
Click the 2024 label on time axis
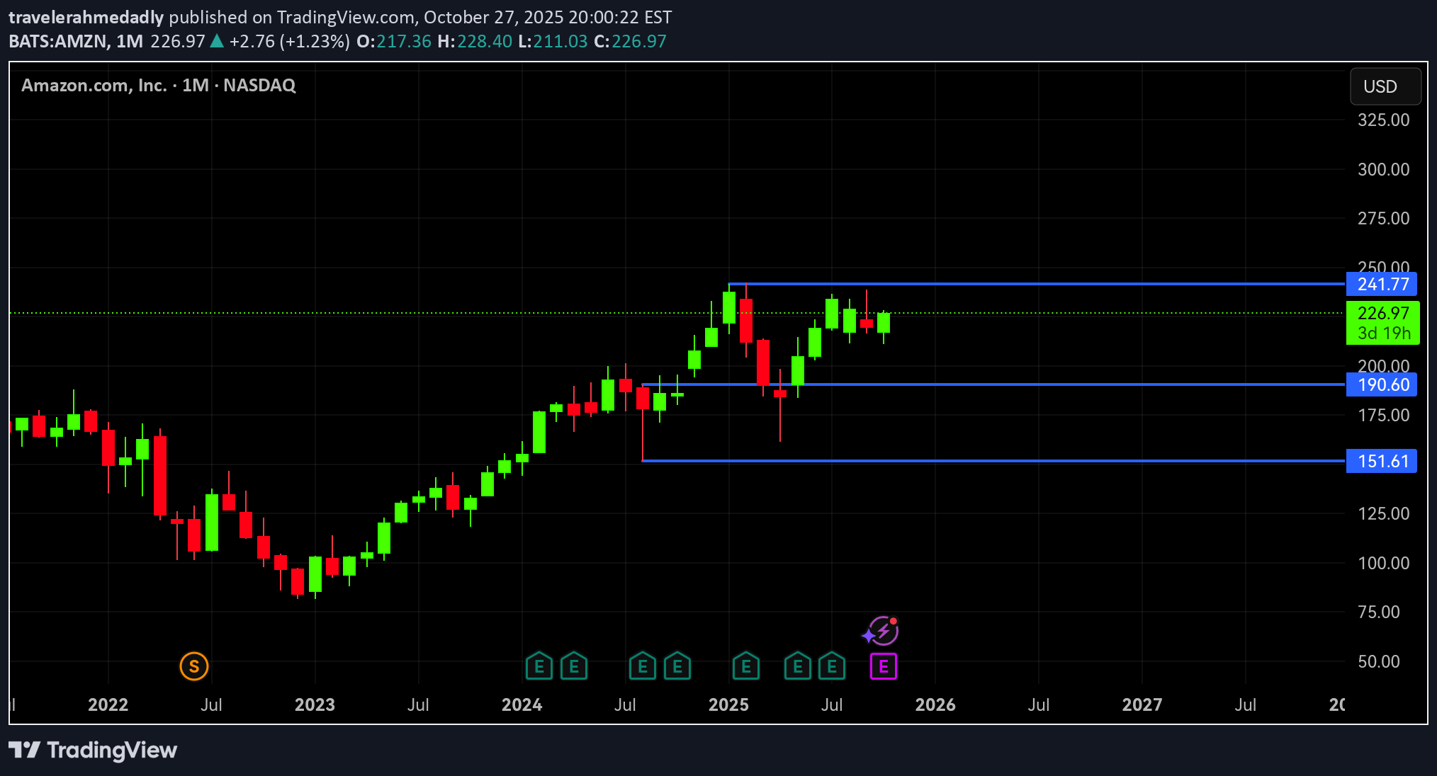pyautogui.click(x=522, y=704)
